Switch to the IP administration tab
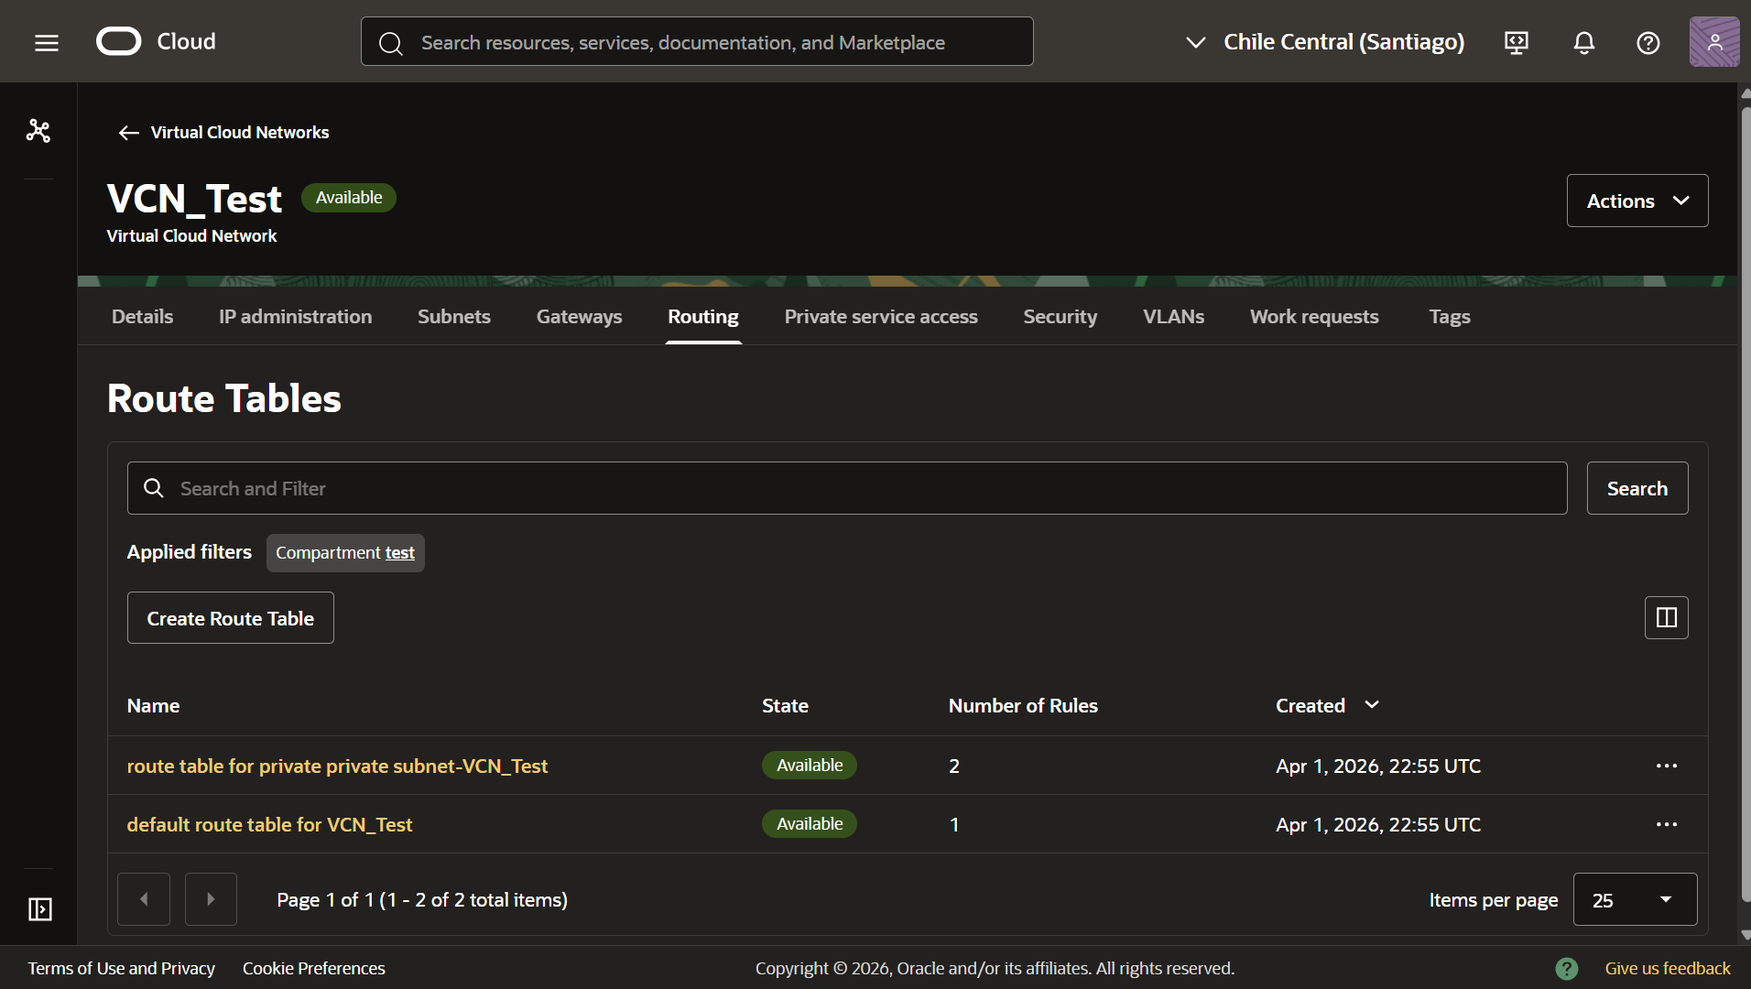This screenshot has width=1751, height=989. [x=295, y=317]
